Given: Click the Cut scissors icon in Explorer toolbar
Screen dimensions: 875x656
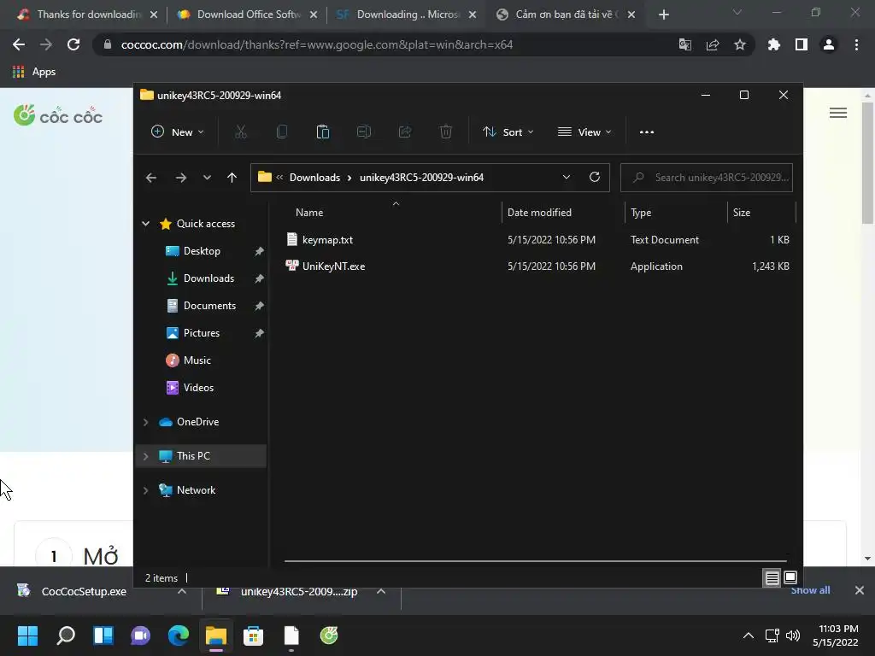Looking at the screenshot, I should pos(240,132).
